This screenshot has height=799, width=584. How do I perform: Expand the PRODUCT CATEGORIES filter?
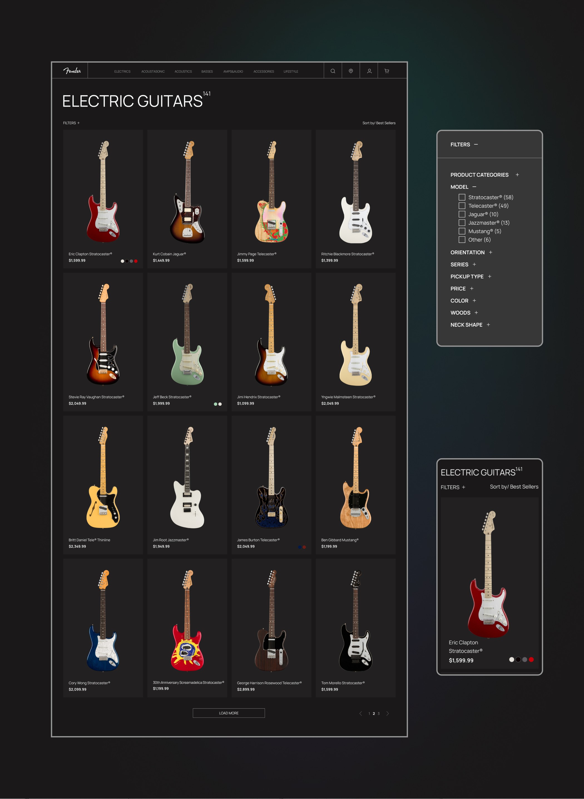(x=517, y=175)
